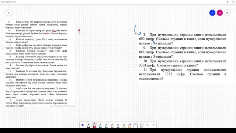Screen dimensions: 236x133
Task: Click the back arrow button
Action: coord(9,13)
